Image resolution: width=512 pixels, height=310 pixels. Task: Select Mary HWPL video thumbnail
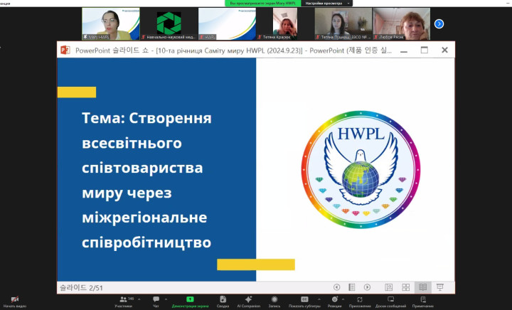(111, 24)
